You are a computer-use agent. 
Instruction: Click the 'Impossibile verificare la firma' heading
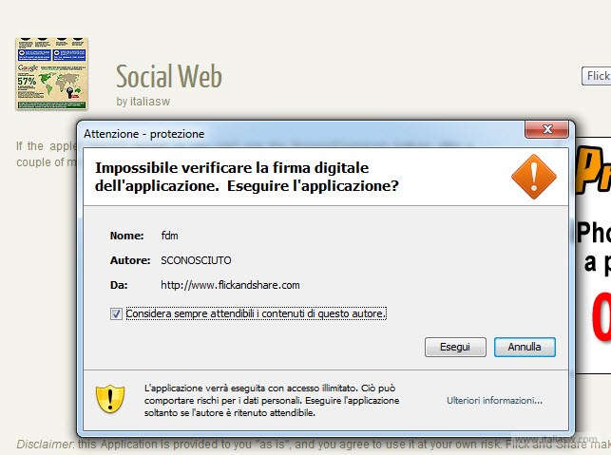pyautogui.click(x=247, y=177)
